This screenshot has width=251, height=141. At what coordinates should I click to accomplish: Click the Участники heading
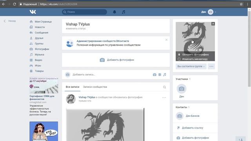(x=182, y=79)
